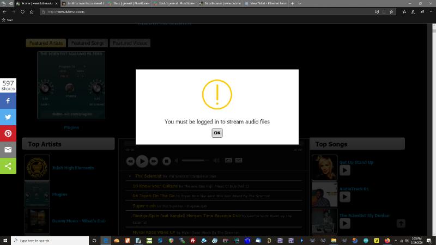Skip to previous track in the player
436x245 pixels.
130,161
